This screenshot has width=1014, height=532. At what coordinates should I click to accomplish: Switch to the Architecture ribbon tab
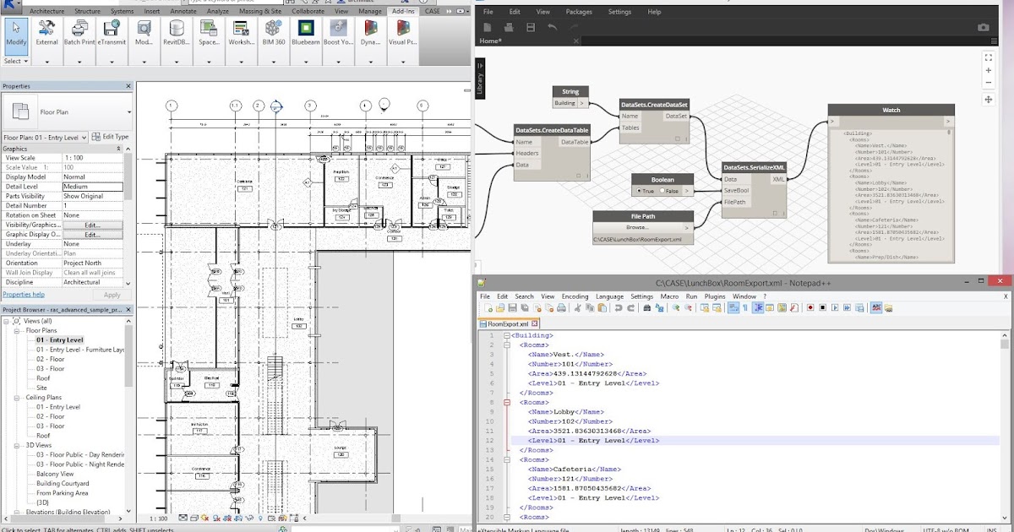point(48,12)
